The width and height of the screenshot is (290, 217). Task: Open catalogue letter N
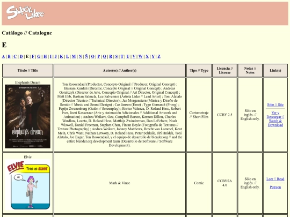[80, 56]
